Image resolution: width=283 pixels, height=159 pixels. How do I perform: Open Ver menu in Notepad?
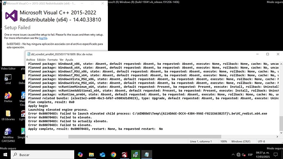62,60
